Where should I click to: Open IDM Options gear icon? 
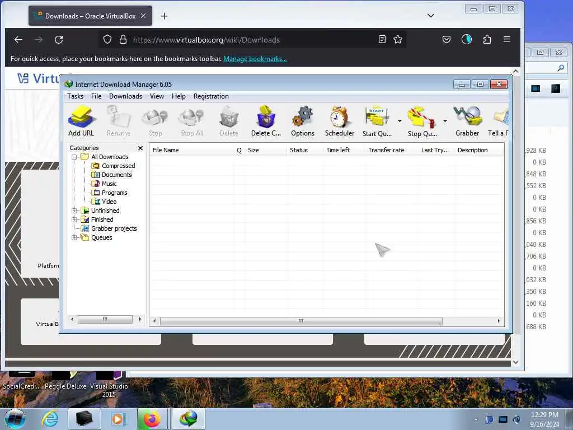pos(303,121)
